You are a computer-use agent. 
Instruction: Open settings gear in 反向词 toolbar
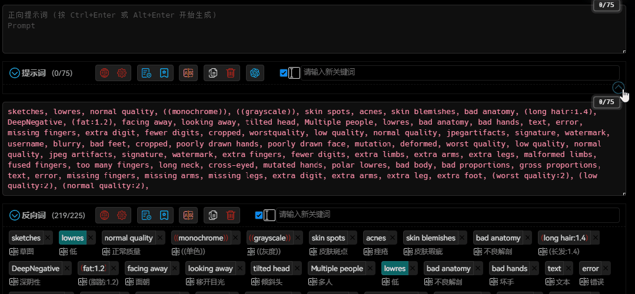pyautogui.click(x=121, y=215)
